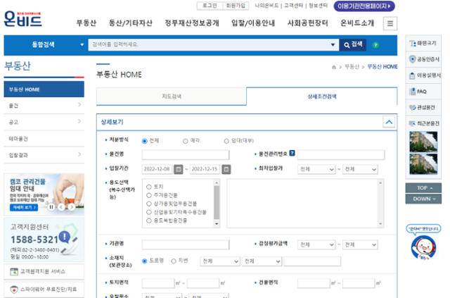
Task: Select 매각 disposal method radio
Action: point(186,141)
